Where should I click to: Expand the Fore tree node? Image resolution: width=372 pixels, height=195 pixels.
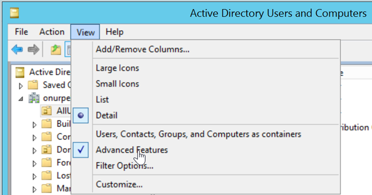(x=34, y=164)
